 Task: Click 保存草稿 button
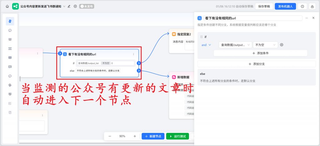264,6
